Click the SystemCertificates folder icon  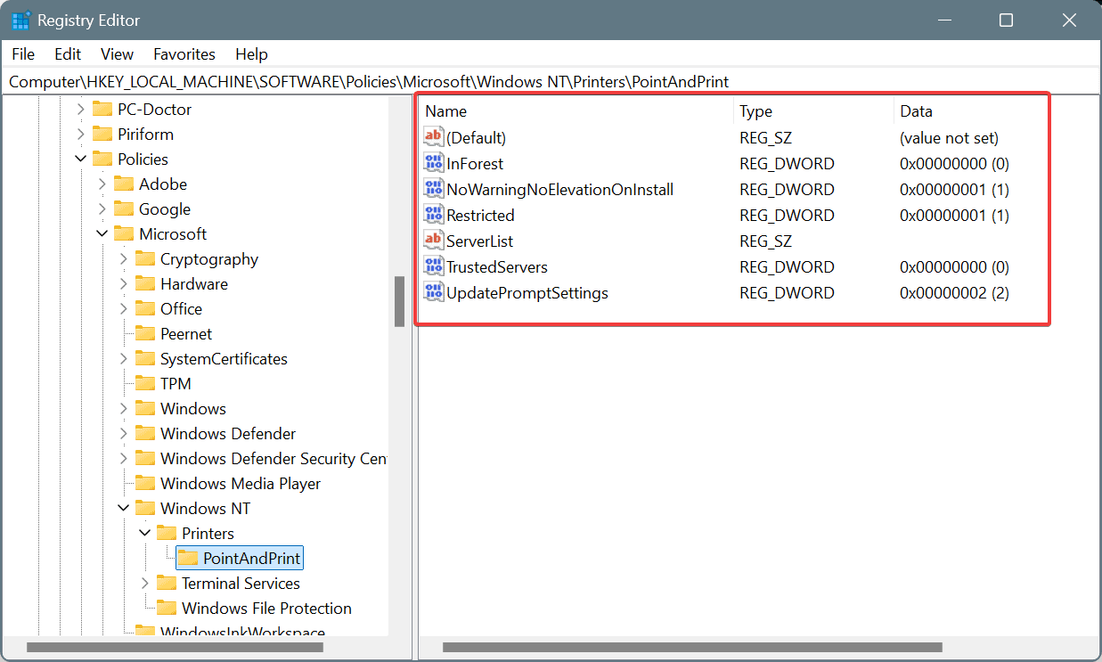(145, 359)
